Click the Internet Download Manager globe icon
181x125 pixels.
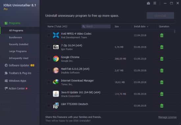(x=56, y=82)
